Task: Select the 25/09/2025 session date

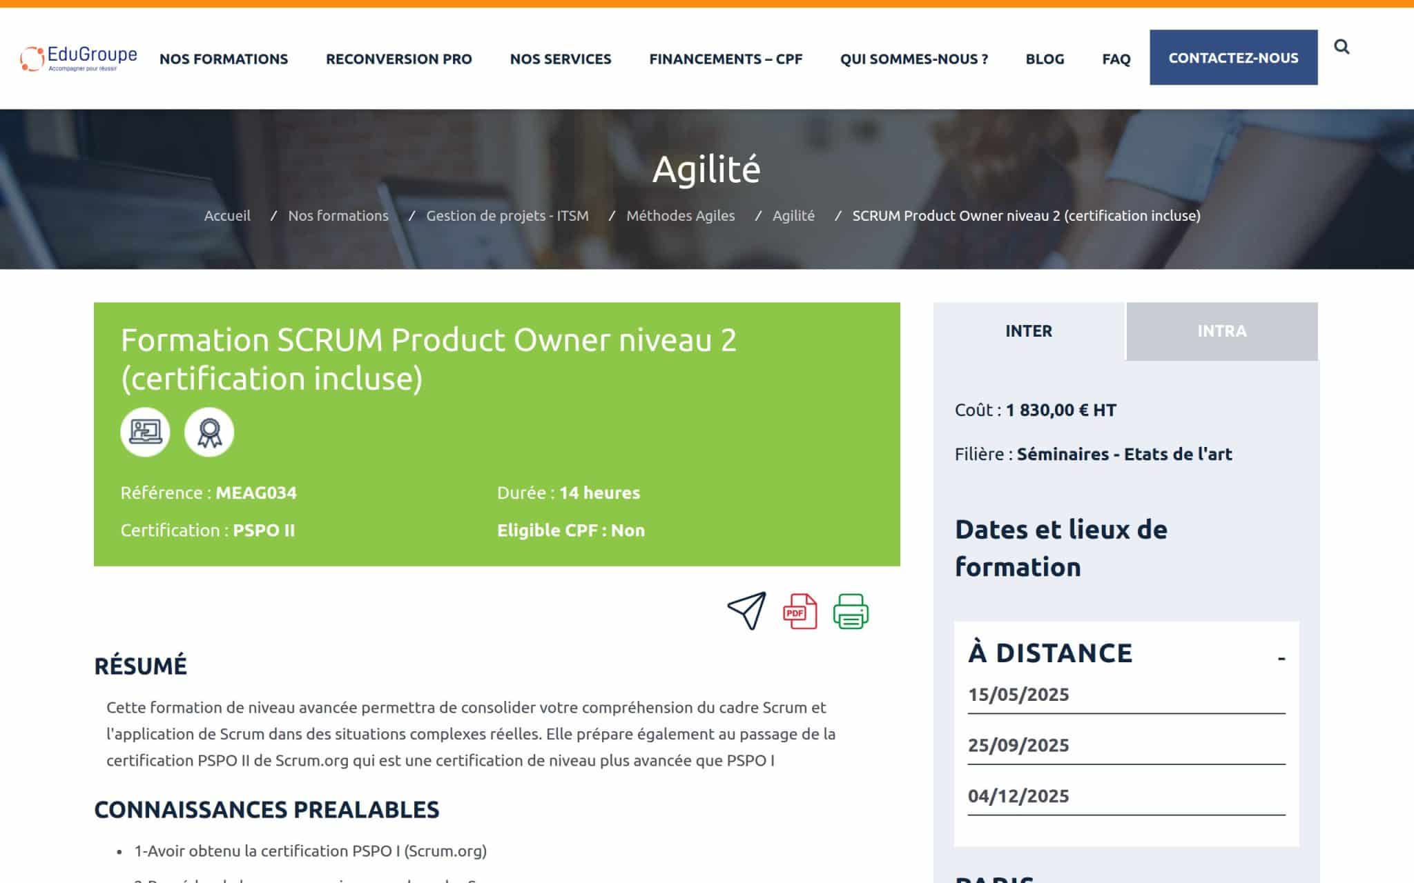Action: point(1018,745)
